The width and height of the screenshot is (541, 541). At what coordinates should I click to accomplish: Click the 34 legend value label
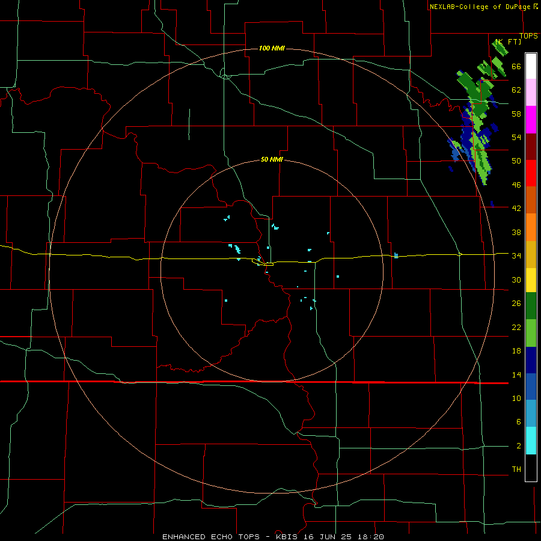tap(516, 255)
